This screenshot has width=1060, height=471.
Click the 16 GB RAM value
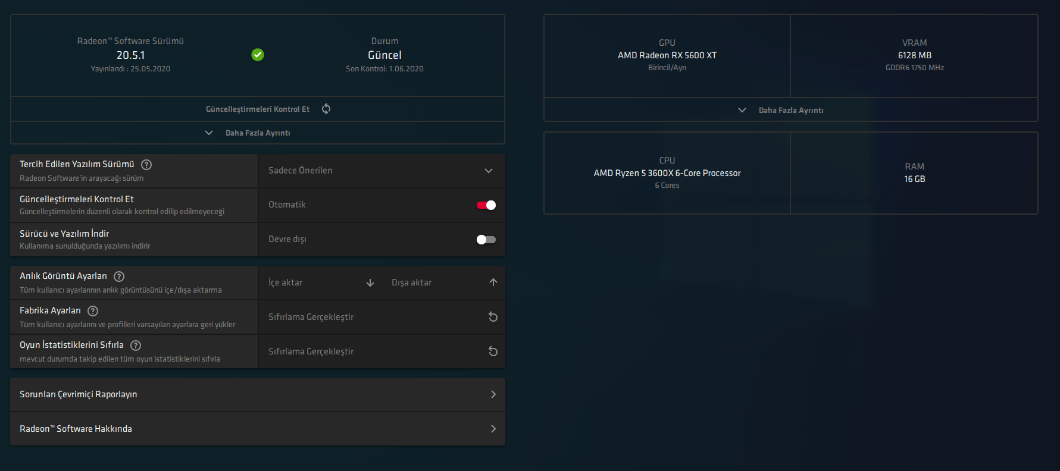click(915, 179)
